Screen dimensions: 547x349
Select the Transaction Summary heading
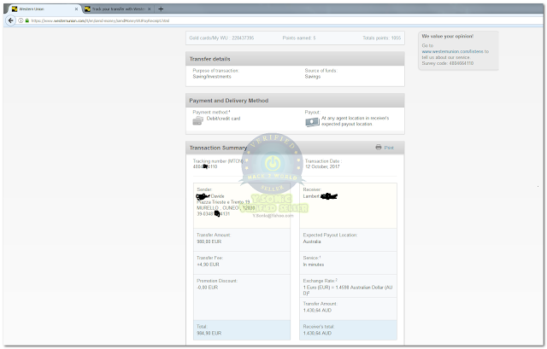click(x=218, y=148)
